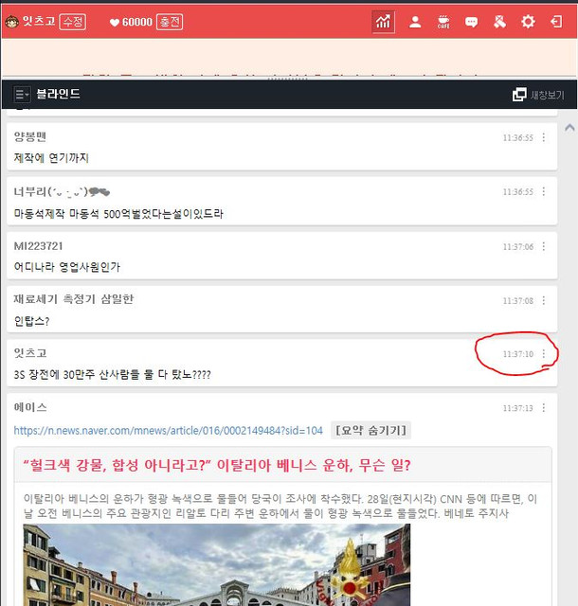The width and height of the screenshot is (578, 606).
Task: Click the 충전 button next to 60000
Action: tap(170, 22)
